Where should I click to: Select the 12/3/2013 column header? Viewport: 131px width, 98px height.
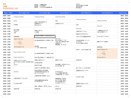(65, 13)
